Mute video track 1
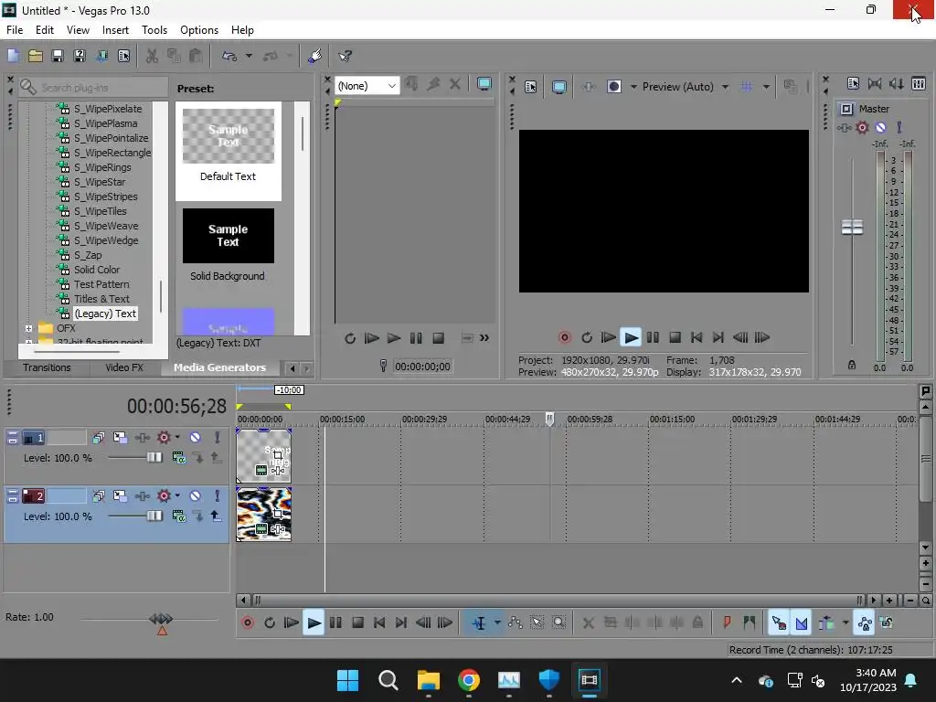This screenshot has width=936, height=702. point(196,438)
